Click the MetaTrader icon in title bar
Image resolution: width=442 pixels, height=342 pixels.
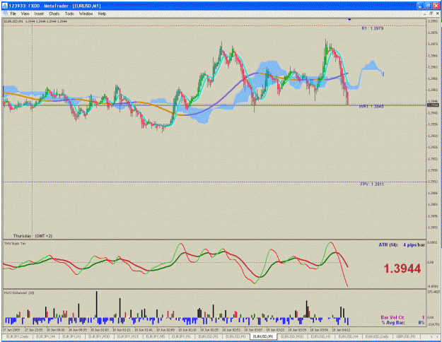tap(5, 6)
